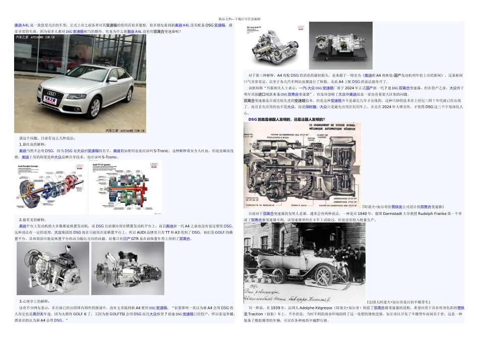Click the line 1.最吐血的解释:
This screenshot has height=339, width=479.
coord(32,144)
